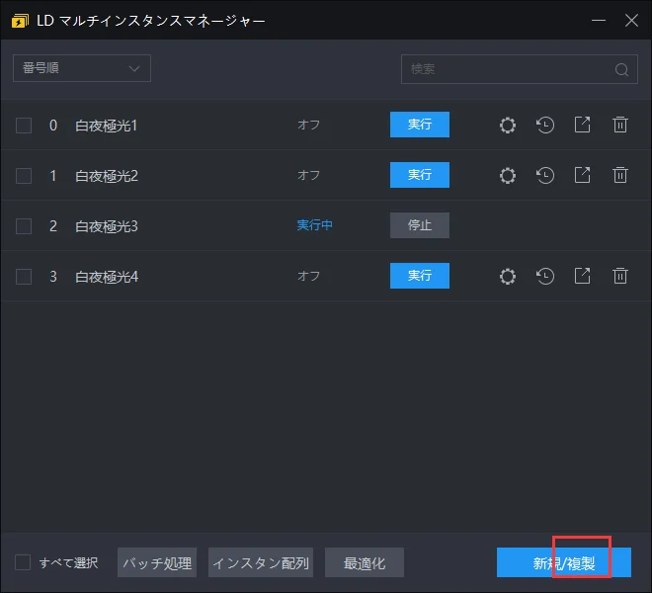Click trash icon for 白夜極光4
This screenshot has width=652, height=593.
tap(620, 276)
